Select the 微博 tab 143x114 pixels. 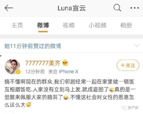43,25
